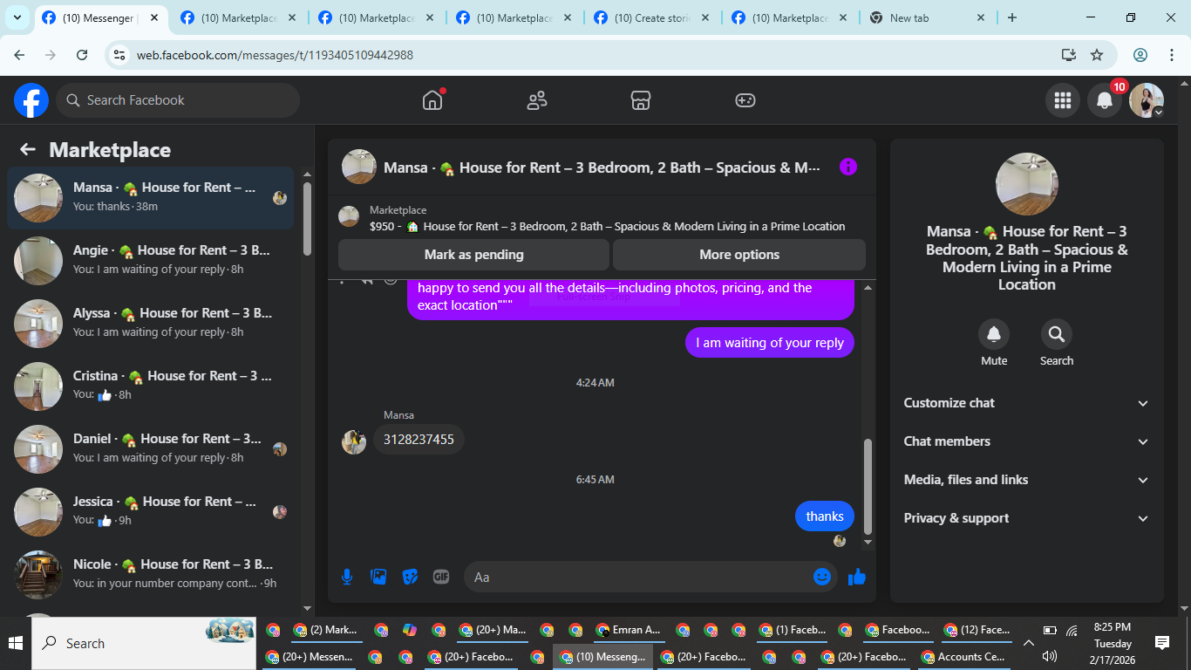
Task: Open Windows Start button
Action: coord(16,644)
